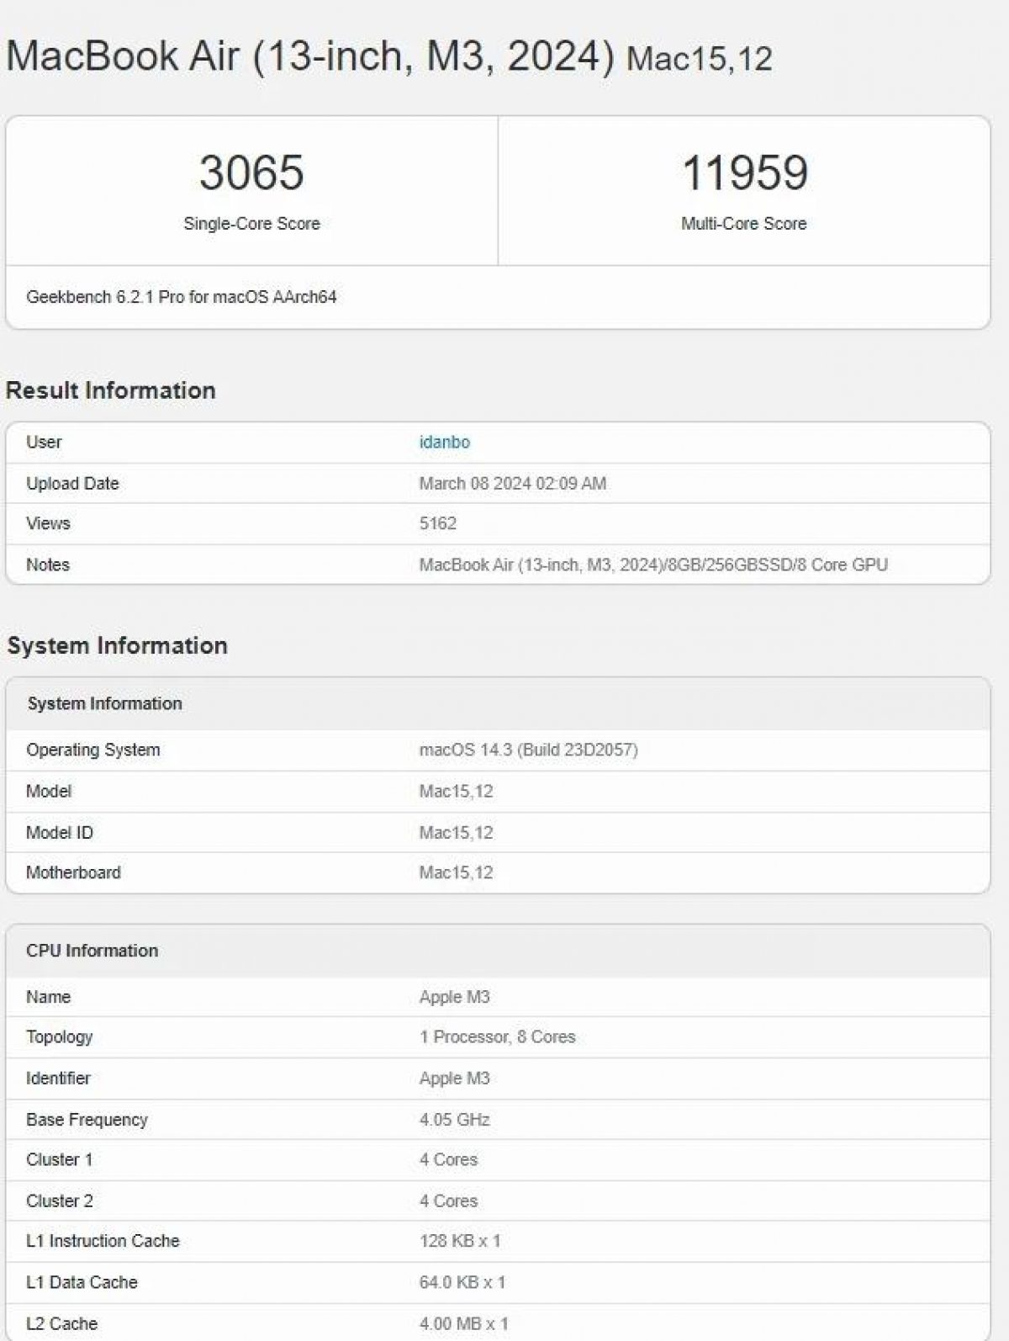Click the single-core score 3065
The width and height of the screenshot is (1009, 1341).
(251, 172)
